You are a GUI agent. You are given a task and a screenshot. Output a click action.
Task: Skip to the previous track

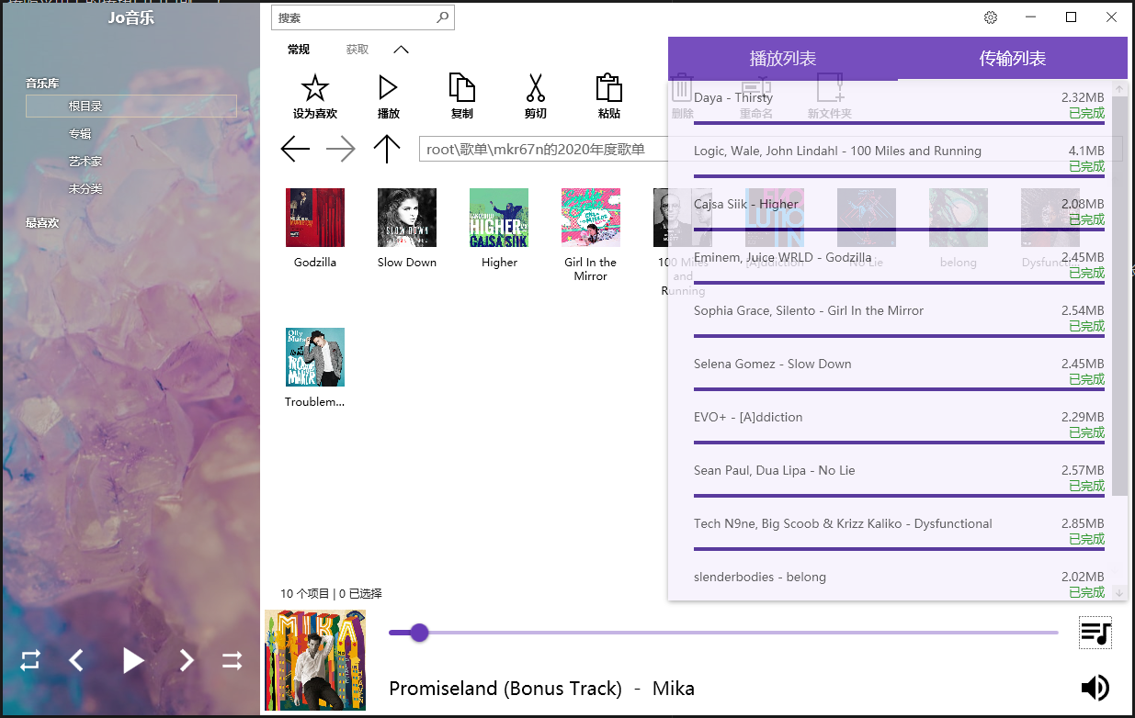pyautogui.click(x=77, y=660)
